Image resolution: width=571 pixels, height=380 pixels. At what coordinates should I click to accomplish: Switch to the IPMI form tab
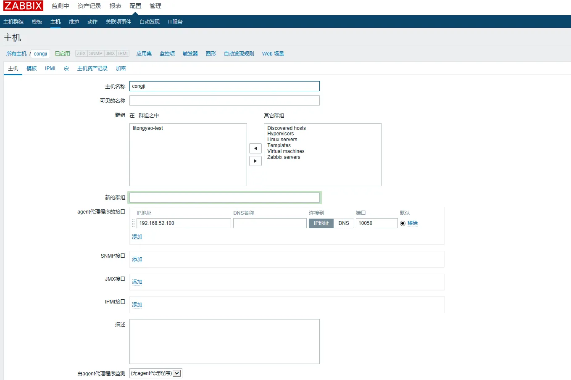pos(50,69)
